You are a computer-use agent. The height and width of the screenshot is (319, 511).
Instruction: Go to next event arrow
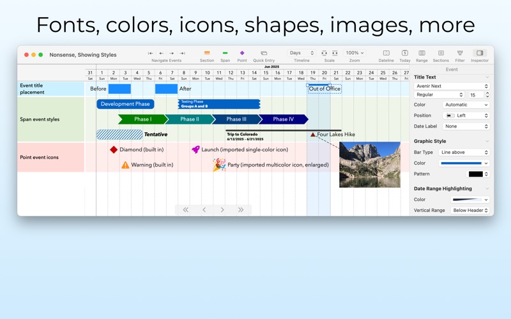click(172, 53)
